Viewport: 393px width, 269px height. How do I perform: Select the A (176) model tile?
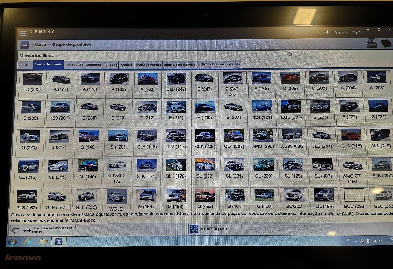click(x=90, y=84)
